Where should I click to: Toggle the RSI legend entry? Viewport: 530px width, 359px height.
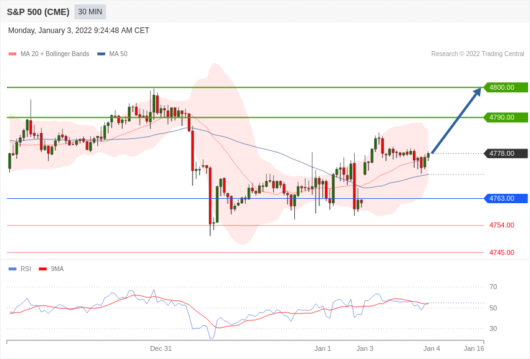[x=19, y=269]
